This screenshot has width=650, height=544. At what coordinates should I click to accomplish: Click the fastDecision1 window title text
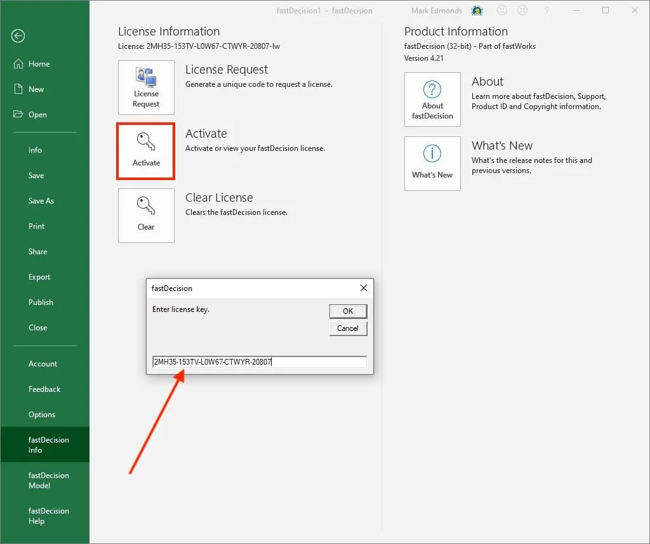(324, 11)
